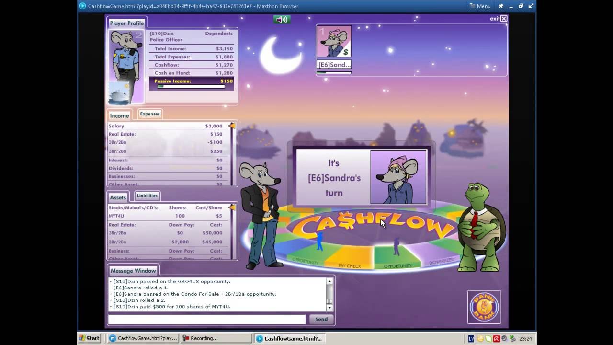Click the Maxthon browser logo icon
The image size is (613, 345).
pyautogui.click(x=82, y=6)
